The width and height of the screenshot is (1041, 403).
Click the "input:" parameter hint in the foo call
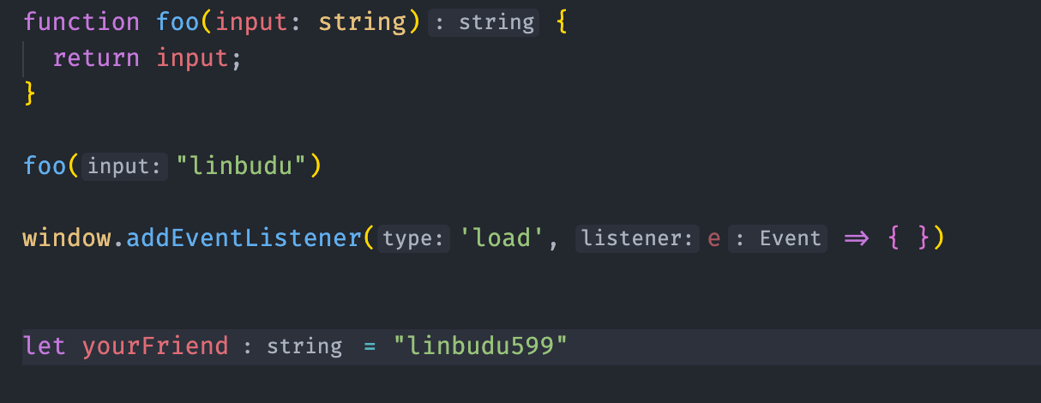pos(125,165)
